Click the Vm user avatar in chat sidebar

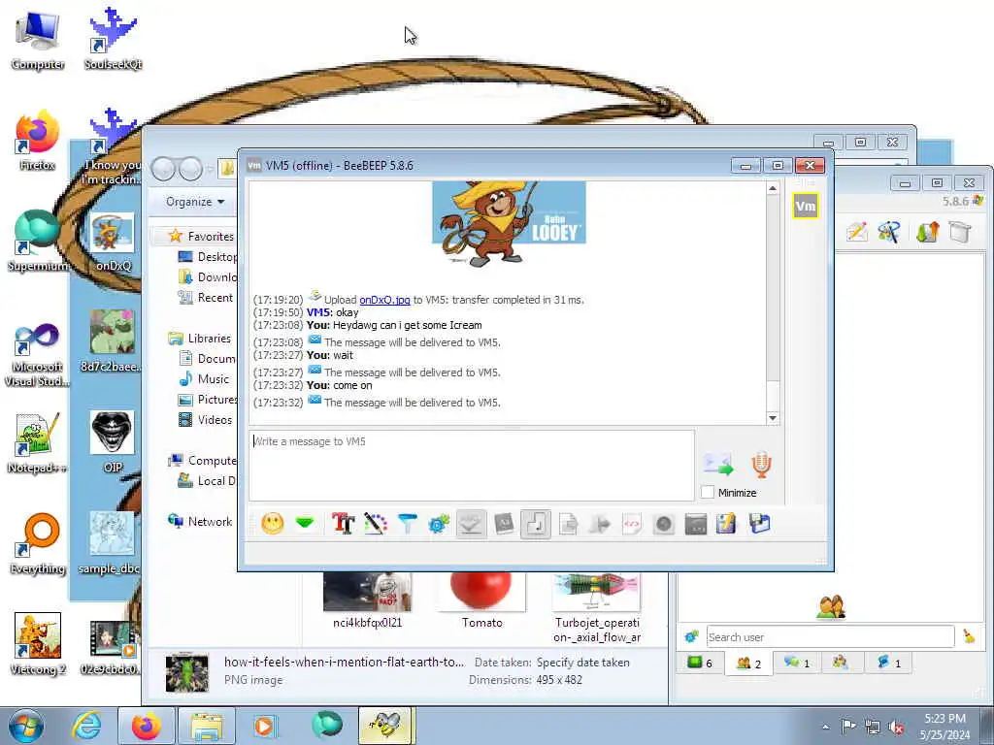tap(805, 206)
